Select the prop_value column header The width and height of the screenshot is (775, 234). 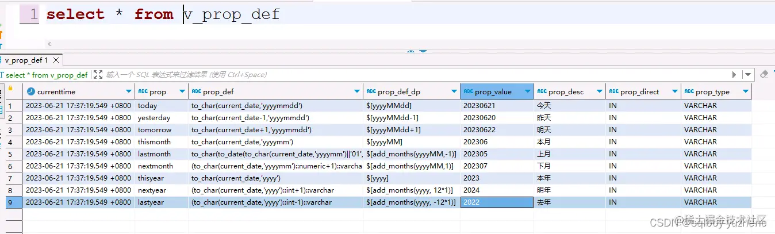497,91
